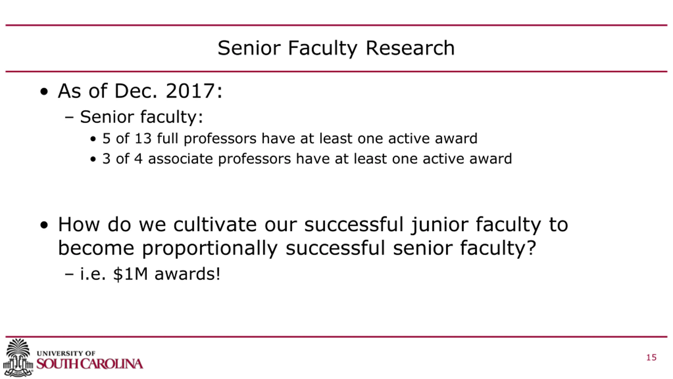Click slide number 15
This screenshot has height=379, width=673.
click(x=651, y=357)
